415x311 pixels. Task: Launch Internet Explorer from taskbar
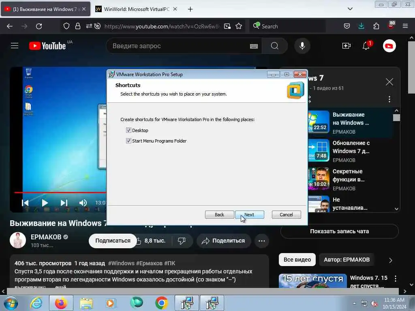tap(36, 303)
